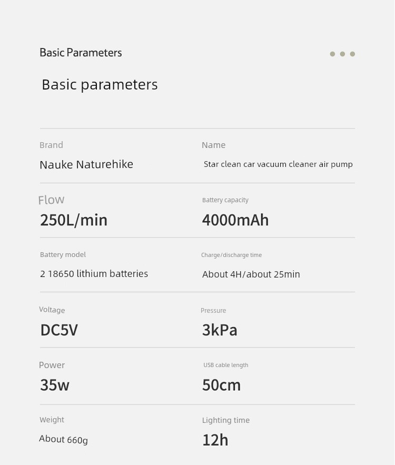
Task: Select the 250L/min flow value
Action: coord(74,220)
